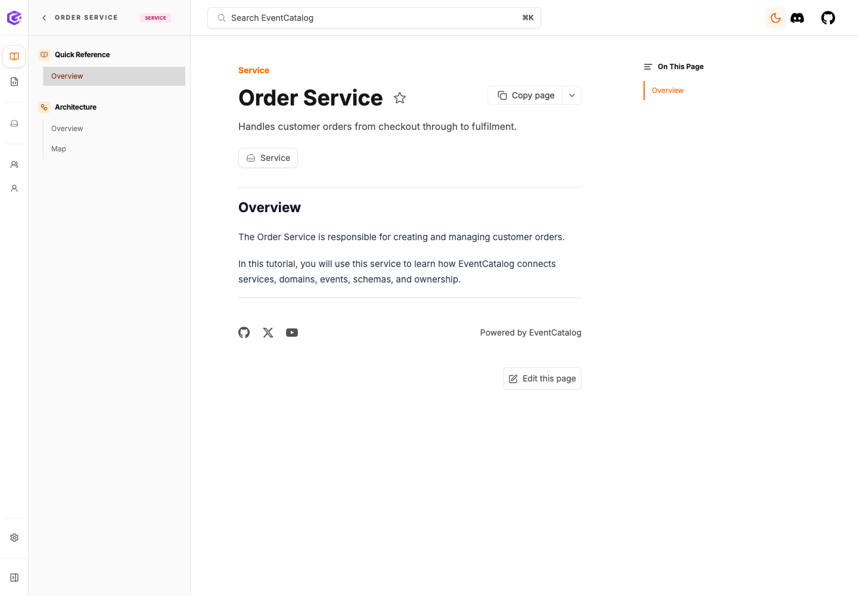Click the Service badge button
Viewport: 858px width, 596px height.
point(268,158)
